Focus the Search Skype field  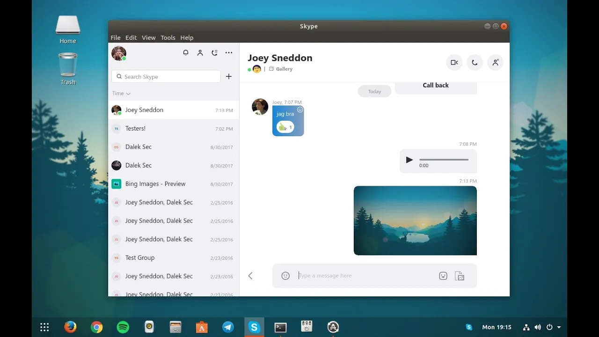[x=166, y=76]
